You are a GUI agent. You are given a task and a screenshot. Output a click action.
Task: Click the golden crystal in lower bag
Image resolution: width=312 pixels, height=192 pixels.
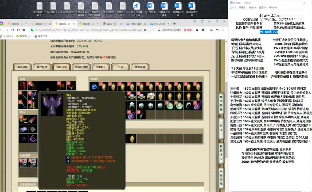(132, 139)
